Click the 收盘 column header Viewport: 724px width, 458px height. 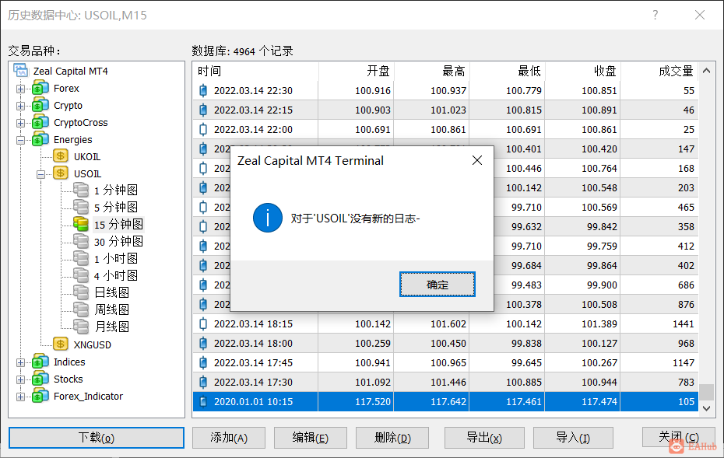583,71
